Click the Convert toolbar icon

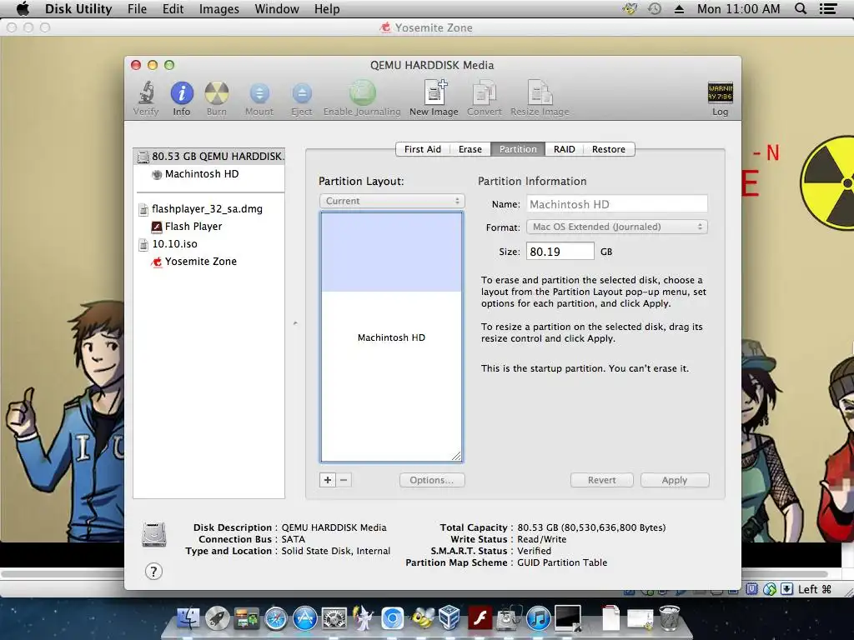pyautogui.click(x=485, y=98)
